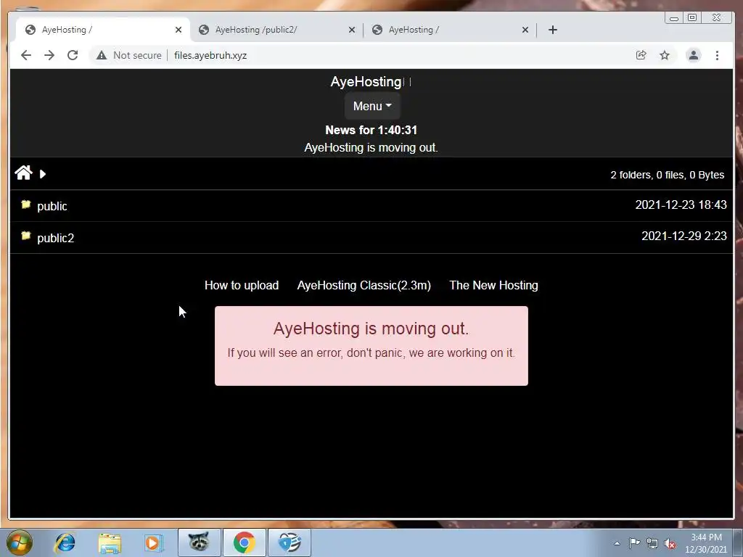Click the breadcrumb arrow next to home
743x557 pixels.
point(43,174)
